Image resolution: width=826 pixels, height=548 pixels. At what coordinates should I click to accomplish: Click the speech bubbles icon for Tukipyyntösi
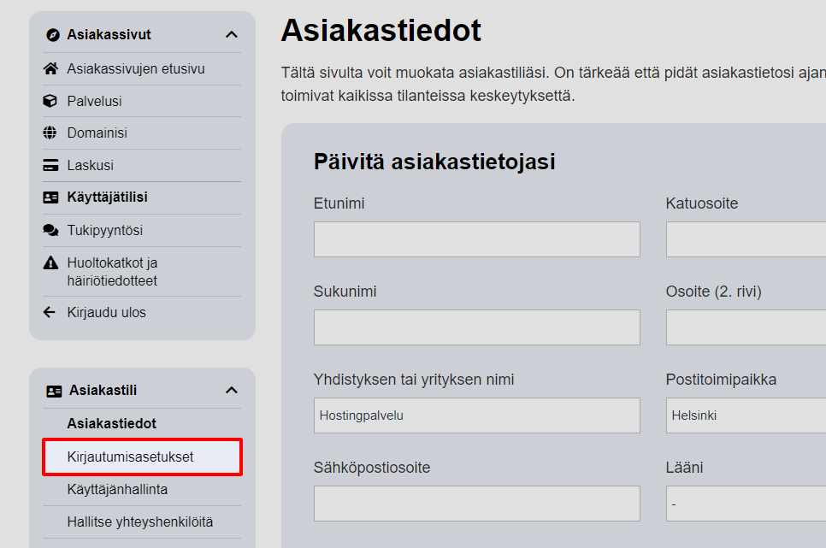50,230
